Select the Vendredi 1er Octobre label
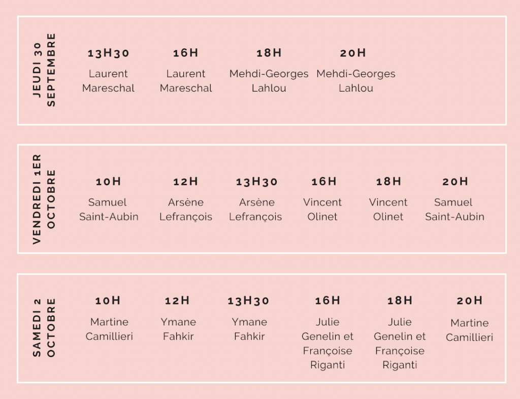Screen dimensions: 520x399 click(x=44, y=199)
